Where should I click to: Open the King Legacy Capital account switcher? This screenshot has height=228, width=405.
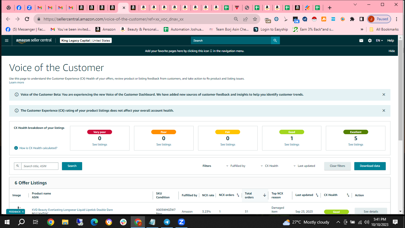86,41
